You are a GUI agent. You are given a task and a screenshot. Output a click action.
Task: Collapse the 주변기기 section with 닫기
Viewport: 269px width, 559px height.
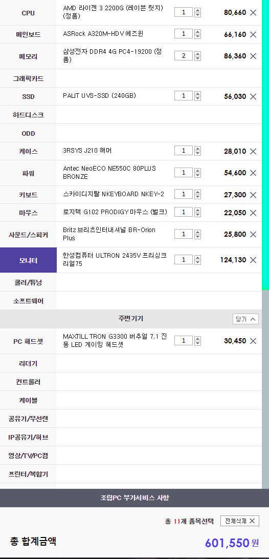tap(245, 319)
